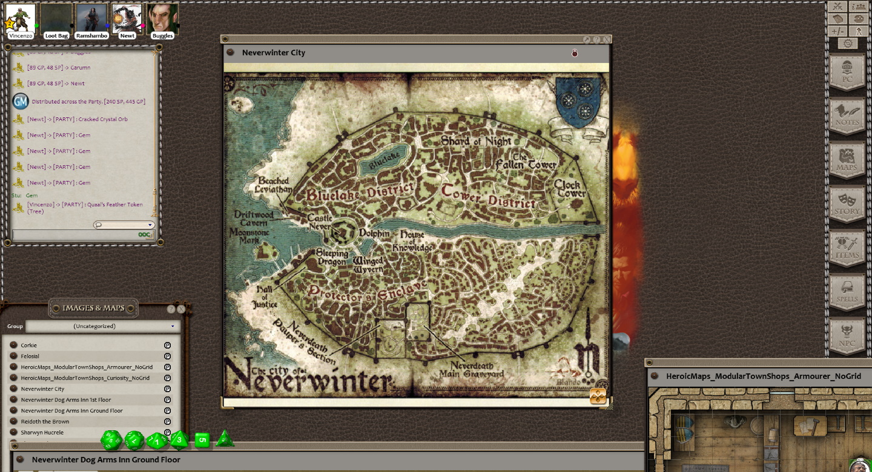Viewport: 872px width, 472px height.
Task: Click chat entry 'Cracked Crystal Orb'
Action: pyautogui.click(x=78, y=119)
